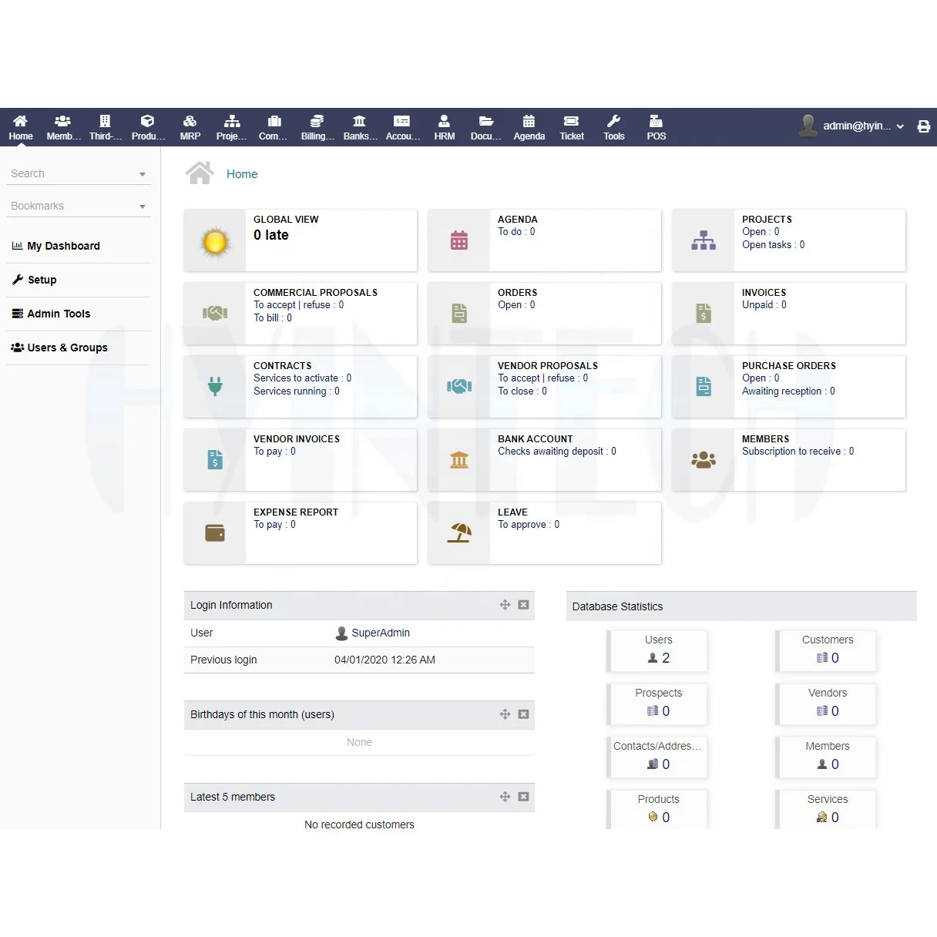The image size is (937, 937).
Task: Open the Agenda calendar icon in top bar
Action: pyautogui.click(x=529, y=121)
